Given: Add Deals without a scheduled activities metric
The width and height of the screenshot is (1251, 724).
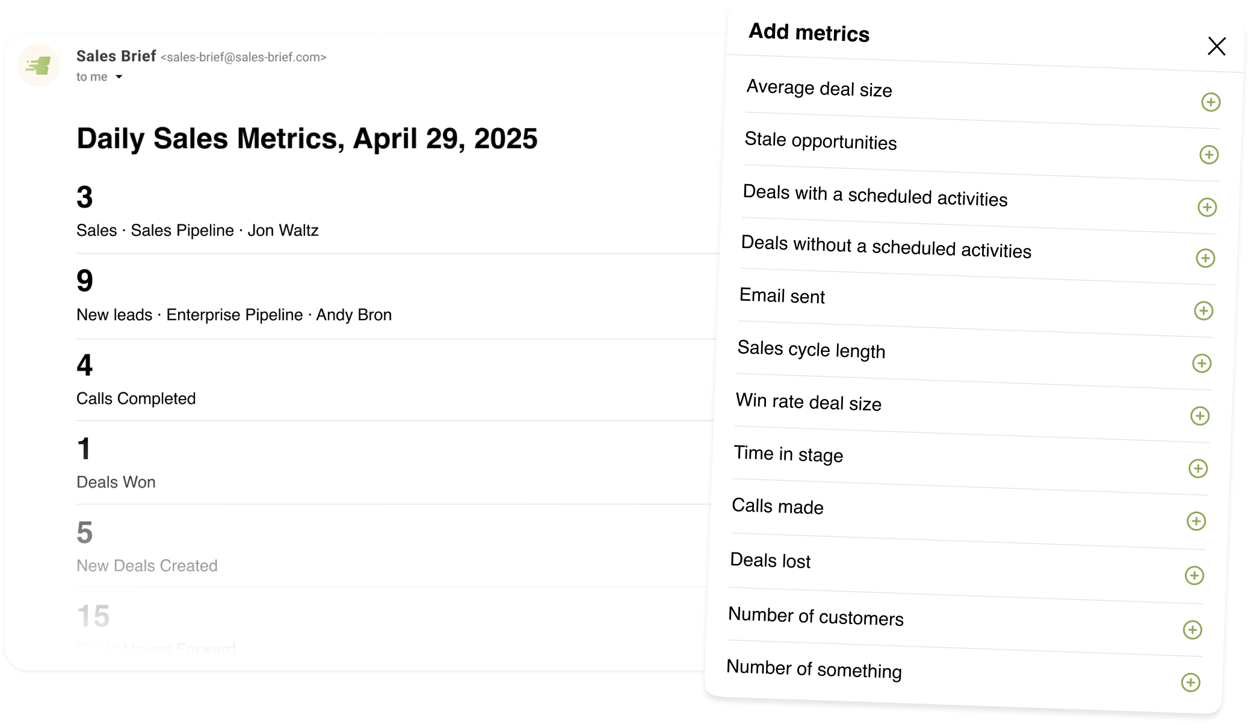Looking at the screenshot, I should pos(1205,259).
